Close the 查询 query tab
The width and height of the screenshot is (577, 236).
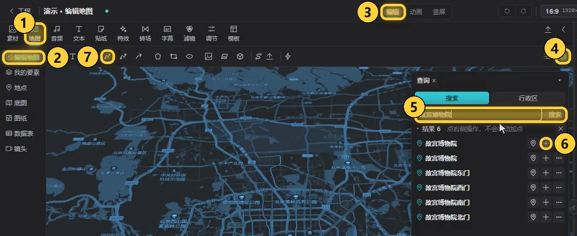434,80
